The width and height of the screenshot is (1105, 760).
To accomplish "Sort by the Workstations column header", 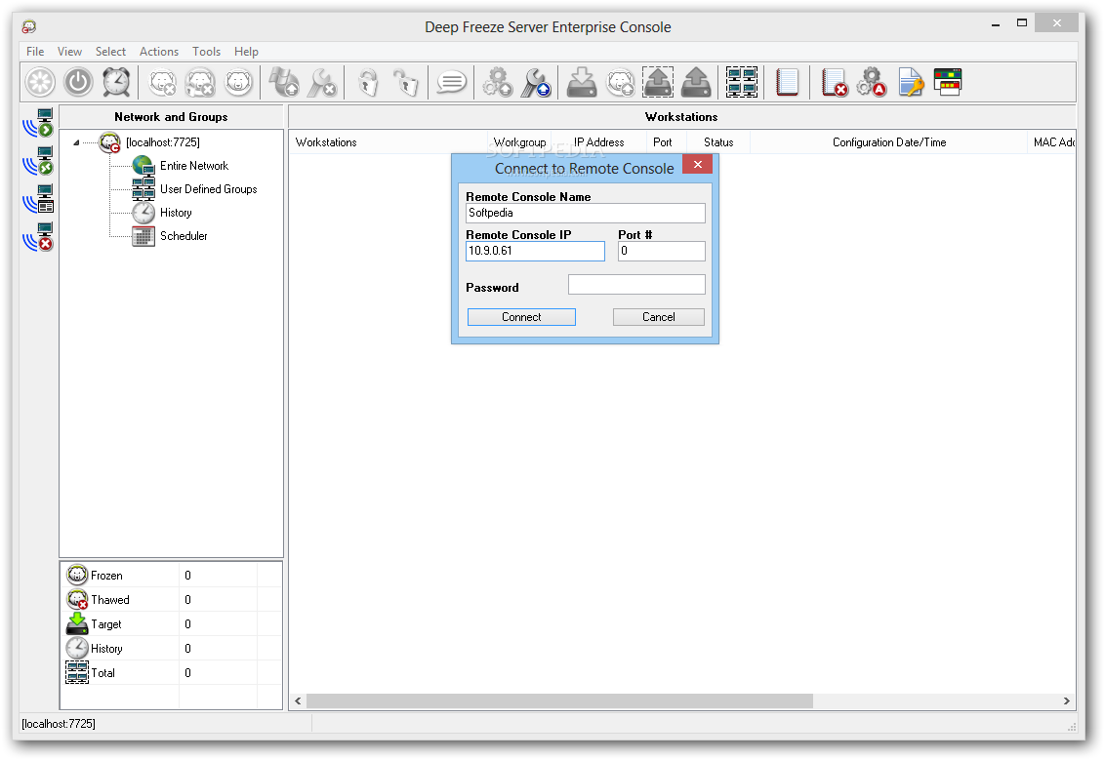I will 389,142.
